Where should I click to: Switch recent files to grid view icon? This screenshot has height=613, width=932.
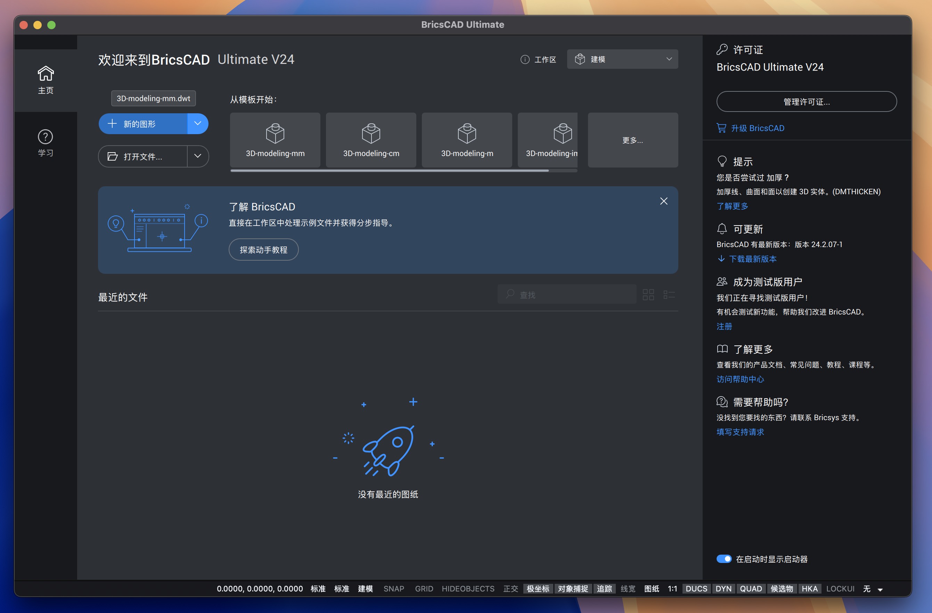click(x=648, y=295)
